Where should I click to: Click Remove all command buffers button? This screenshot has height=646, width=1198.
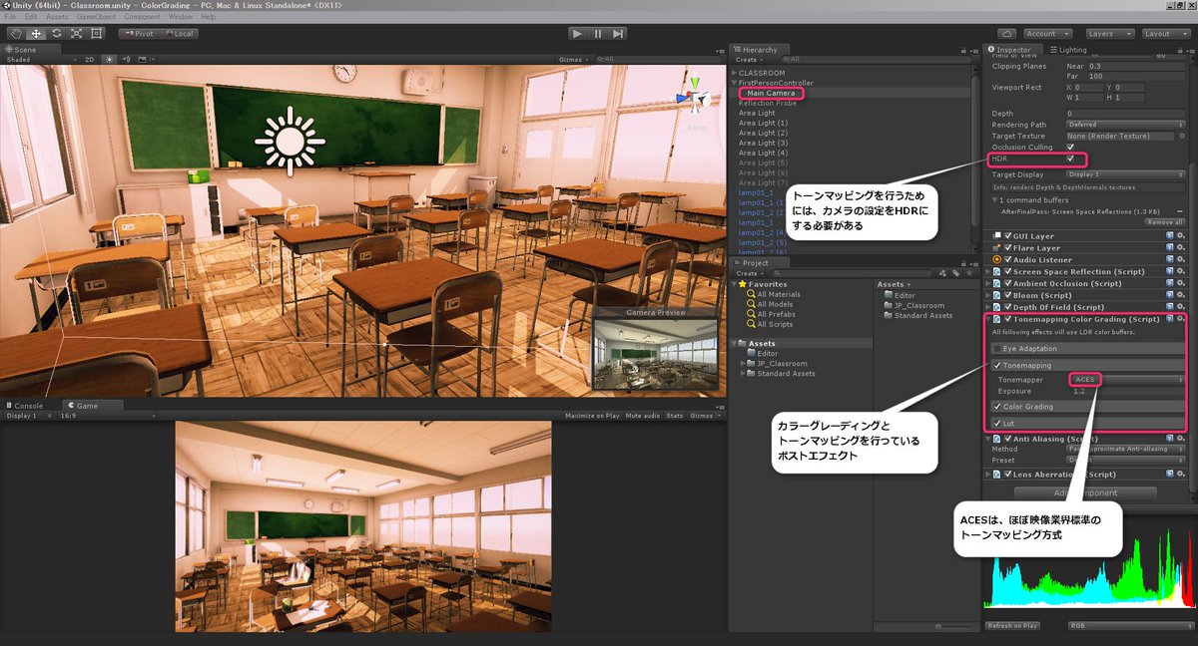1163,222
